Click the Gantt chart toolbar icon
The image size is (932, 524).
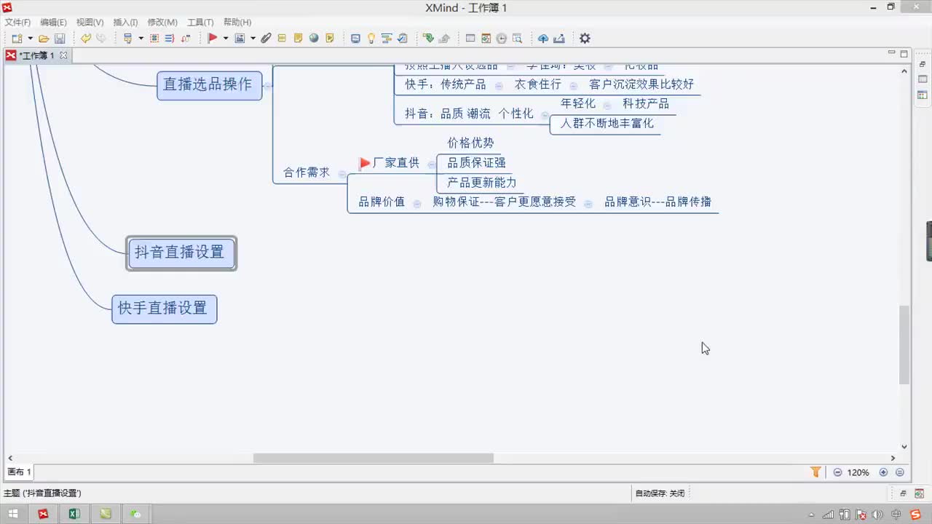387,39
